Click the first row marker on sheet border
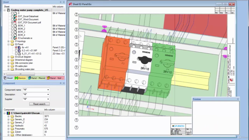Viewport: 249px width, 140px height. point(76,14)
